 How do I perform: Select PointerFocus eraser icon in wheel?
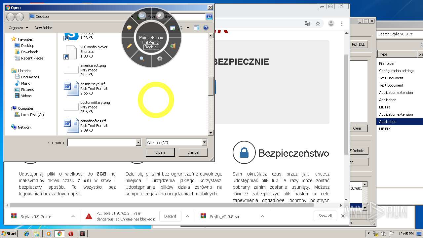point(160,15)
